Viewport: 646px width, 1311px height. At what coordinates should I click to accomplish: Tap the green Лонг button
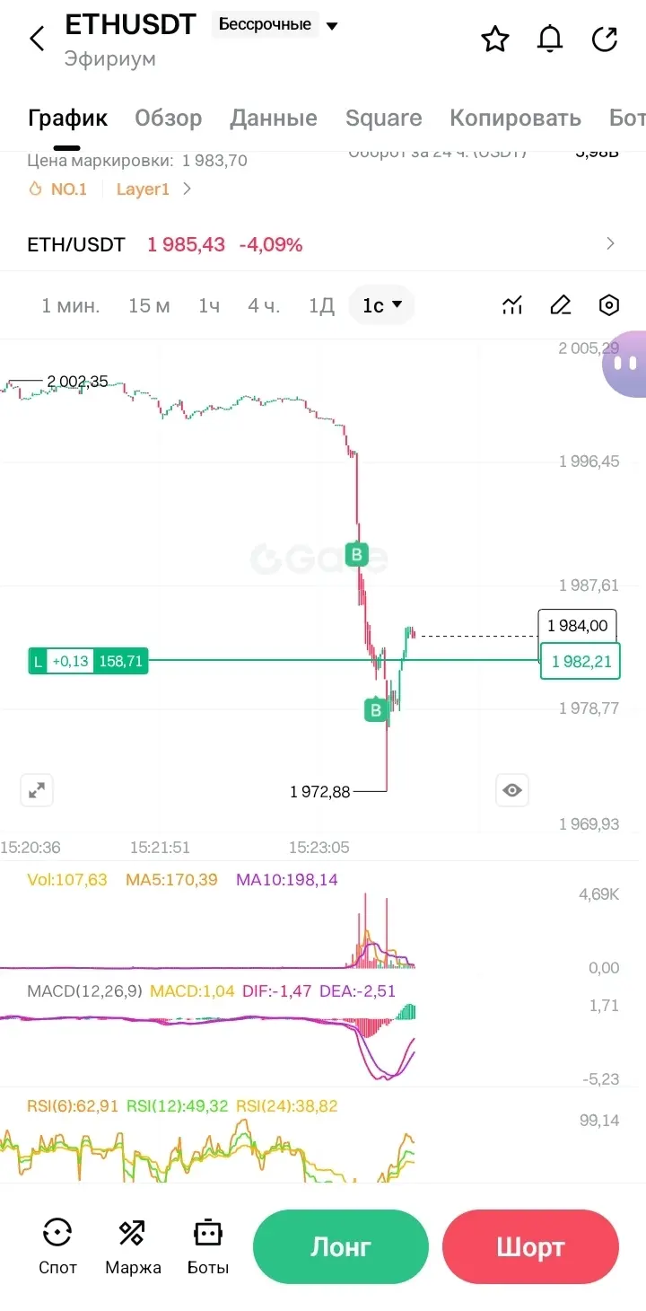coord(341,1246)
